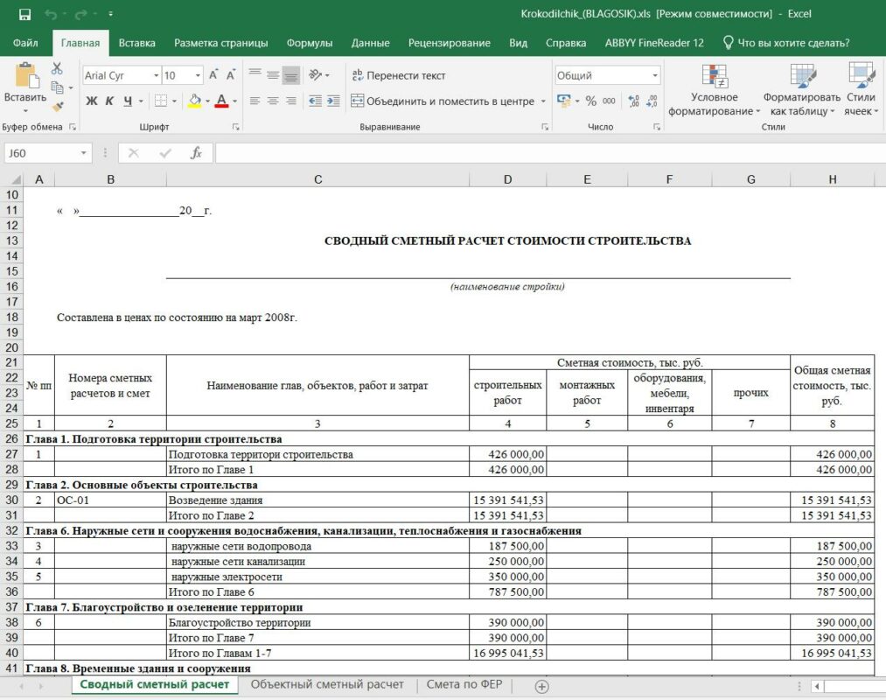This screenshot has width=886, height=700.
Task: Toggle Перенести текст wrap text
Action: click(x=398, y=75)
